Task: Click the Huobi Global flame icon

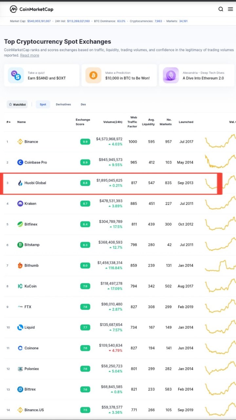Action: point(20,183)
